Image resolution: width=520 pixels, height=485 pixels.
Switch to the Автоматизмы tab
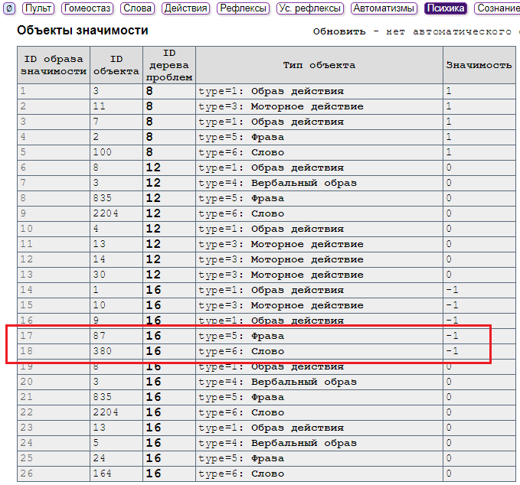(x=384, y=8)
